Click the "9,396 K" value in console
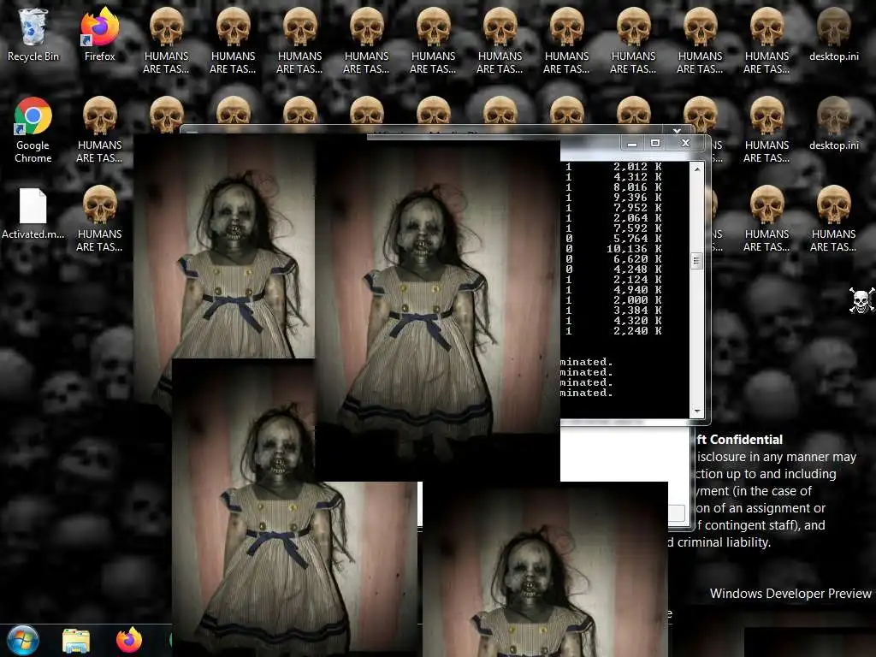The height and width of the screenshot is (657, 876). [637, 198]
